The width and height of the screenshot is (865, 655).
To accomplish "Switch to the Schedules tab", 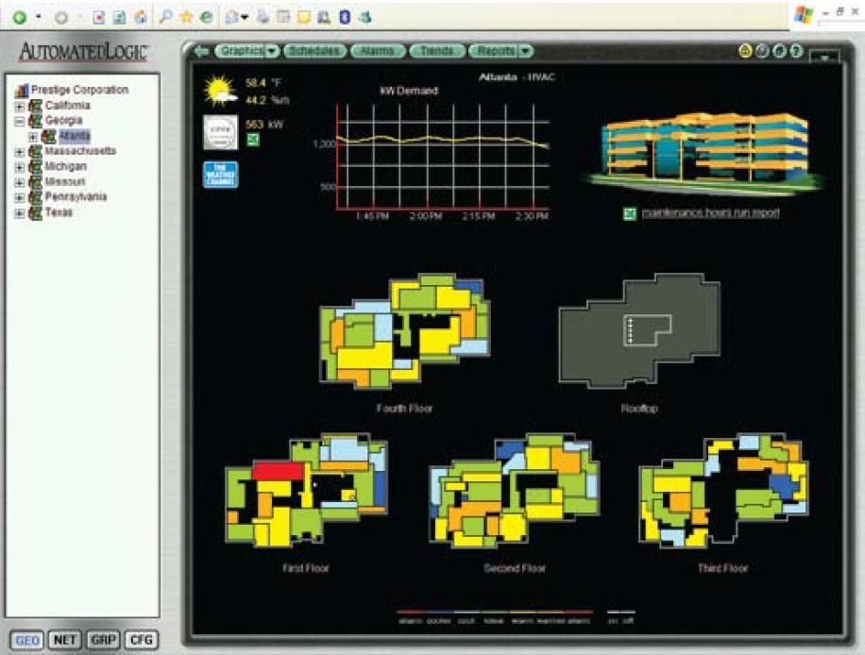I will pos(314,51).
